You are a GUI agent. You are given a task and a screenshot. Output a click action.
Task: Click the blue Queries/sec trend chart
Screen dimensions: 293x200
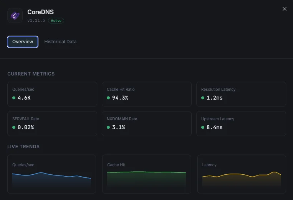pyautogui.click(x=51, y=179)
